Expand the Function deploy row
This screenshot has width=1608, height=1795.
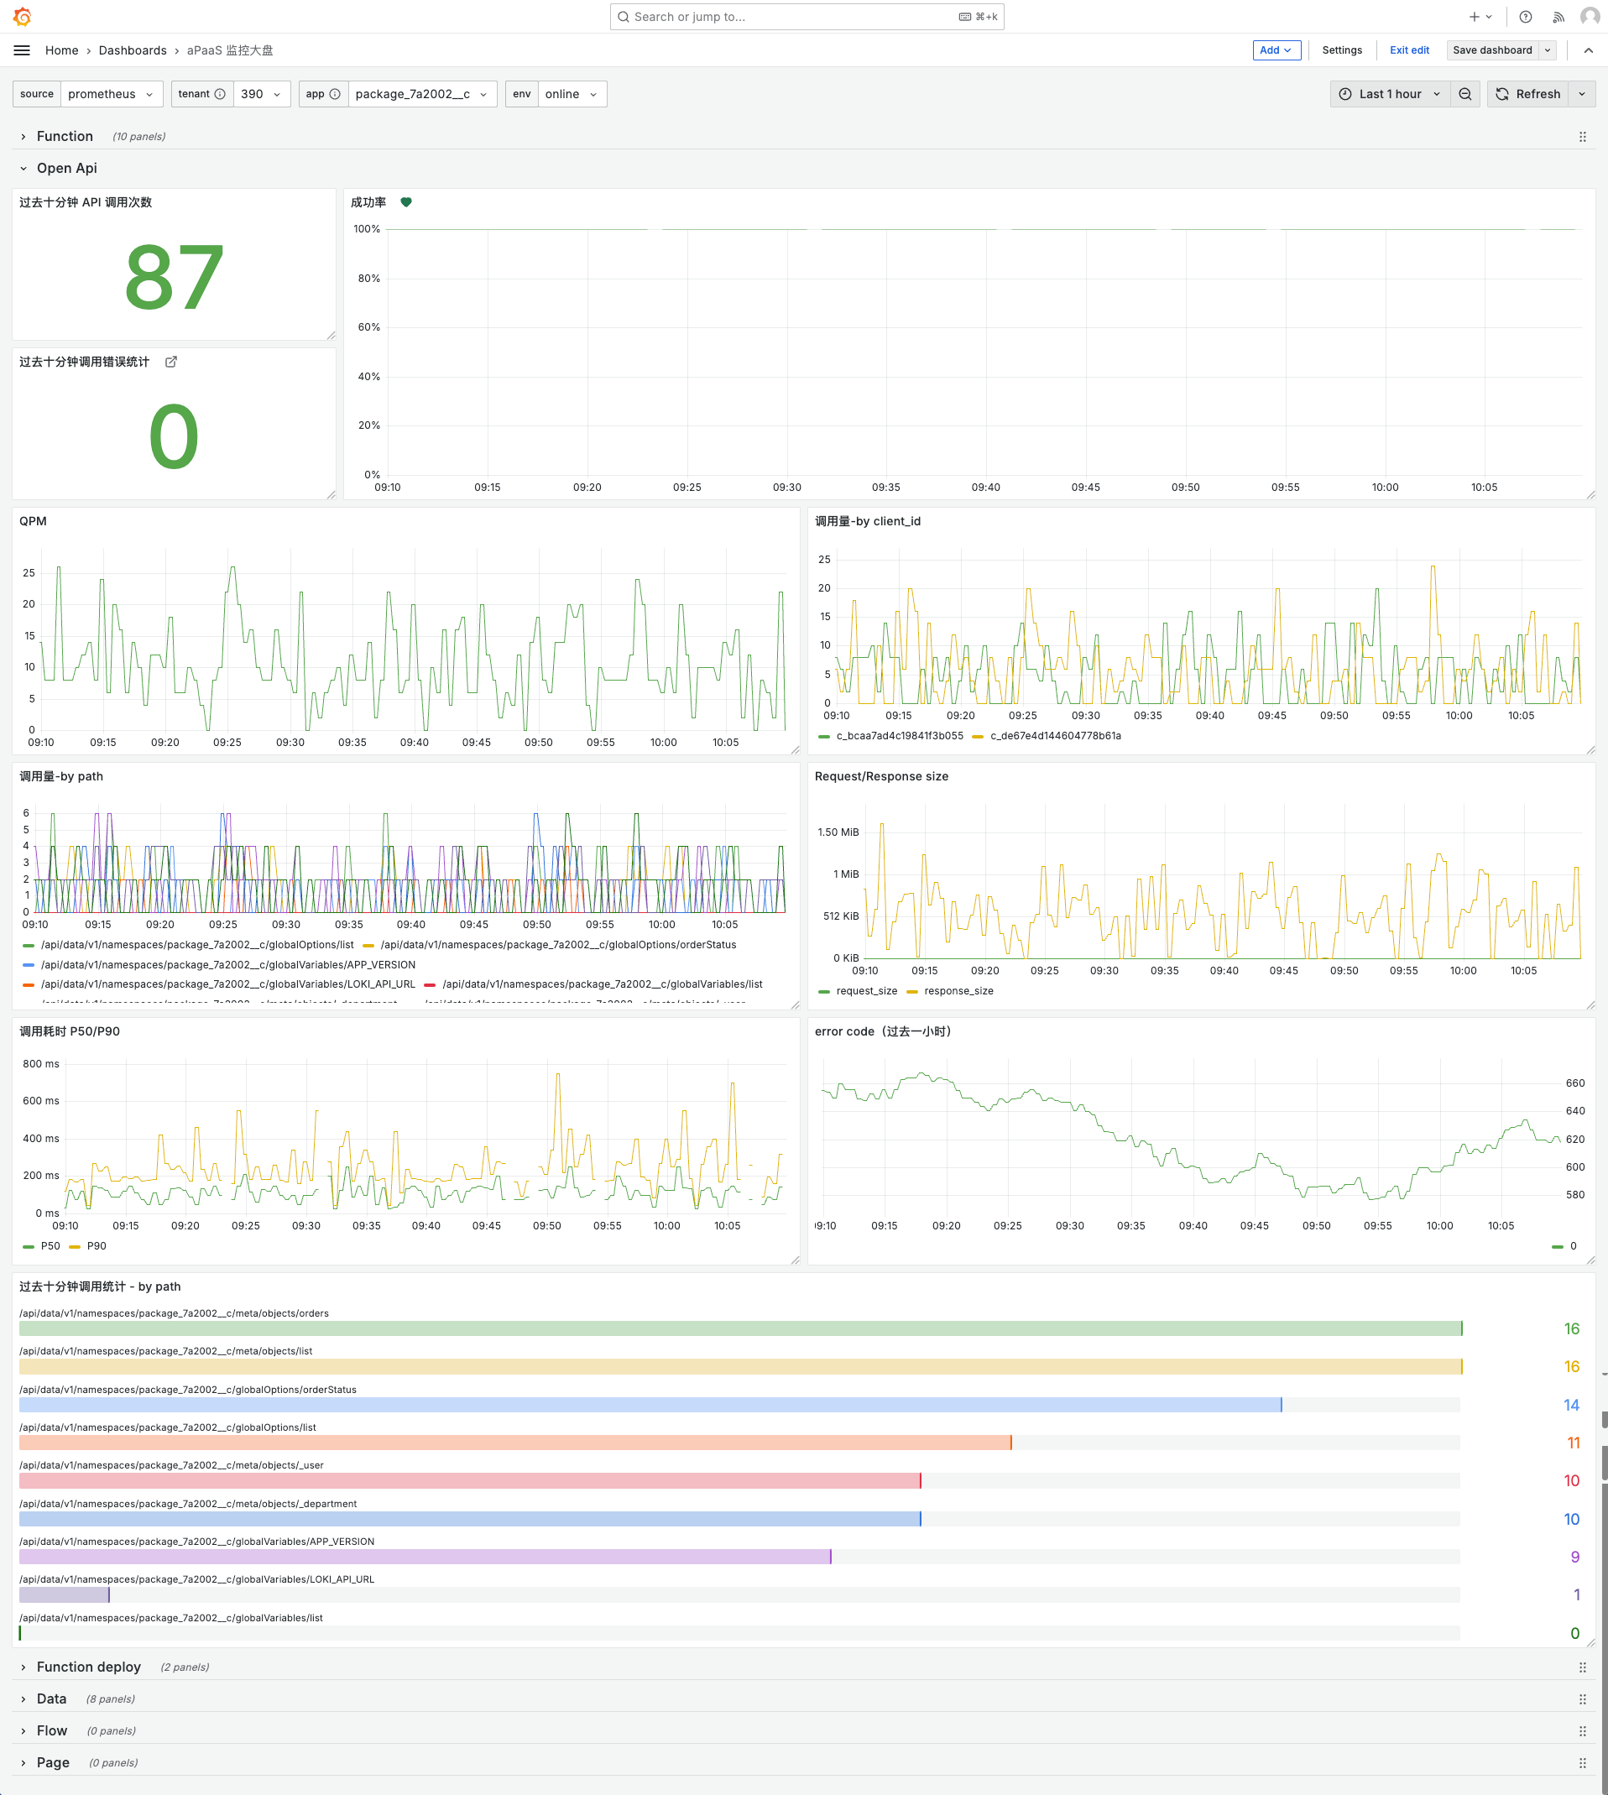point(88,1667)
